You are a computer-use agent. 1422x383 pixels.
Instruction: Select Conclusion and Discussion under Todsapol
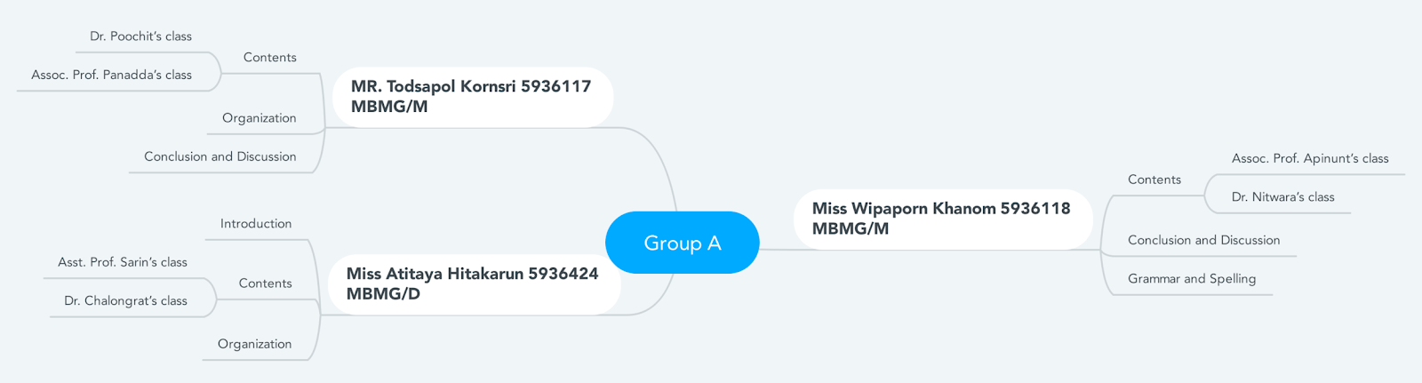[220, 156]
